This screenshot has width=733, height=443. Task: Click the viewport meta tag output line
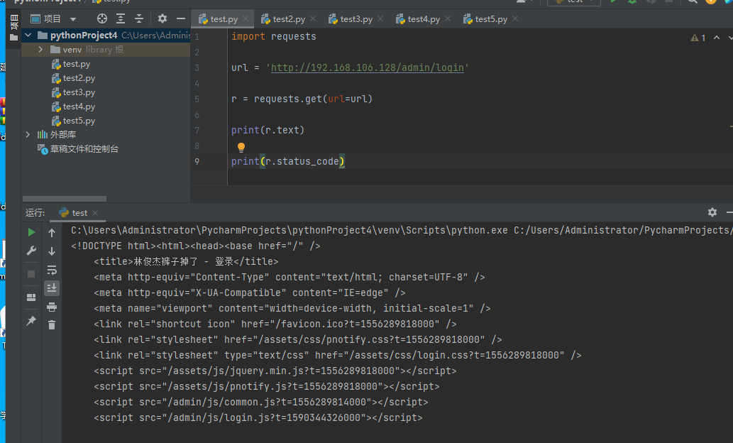pos(292,308)
